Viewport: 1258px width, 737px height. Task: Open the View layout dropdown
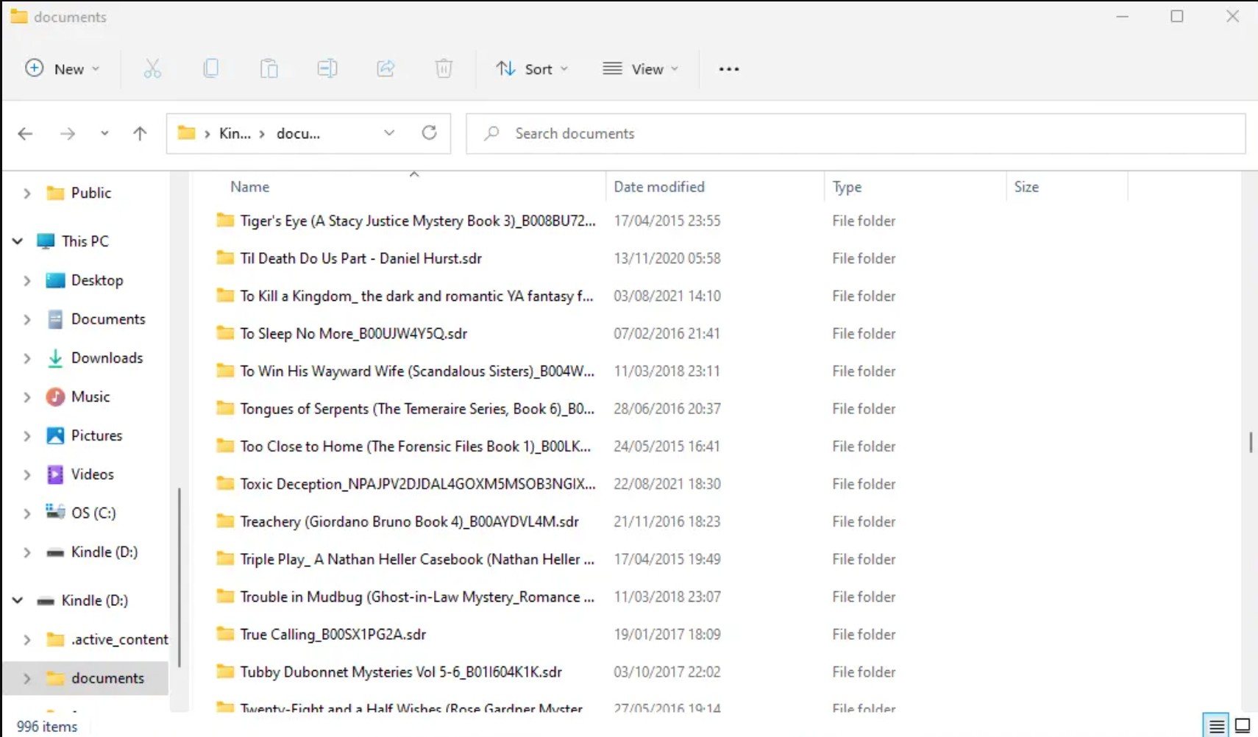click(640, 69)
